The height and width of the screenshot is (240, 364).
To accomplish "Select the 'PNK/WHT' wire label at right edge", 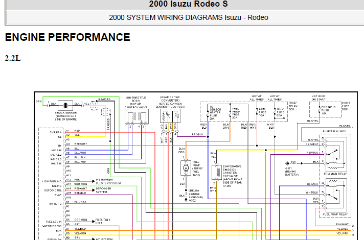I will pyautogui.click(x=343, y=224).
